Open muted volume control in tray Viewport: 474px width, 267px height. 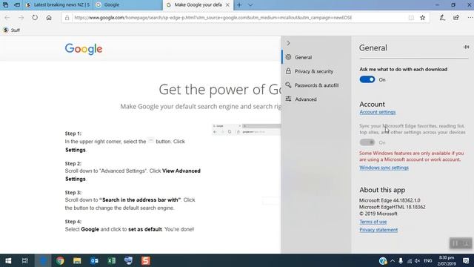point(417,260)
